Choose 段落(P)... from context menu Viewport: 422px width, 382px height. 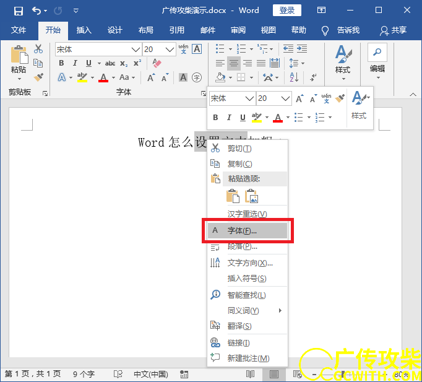coord(248,246)
